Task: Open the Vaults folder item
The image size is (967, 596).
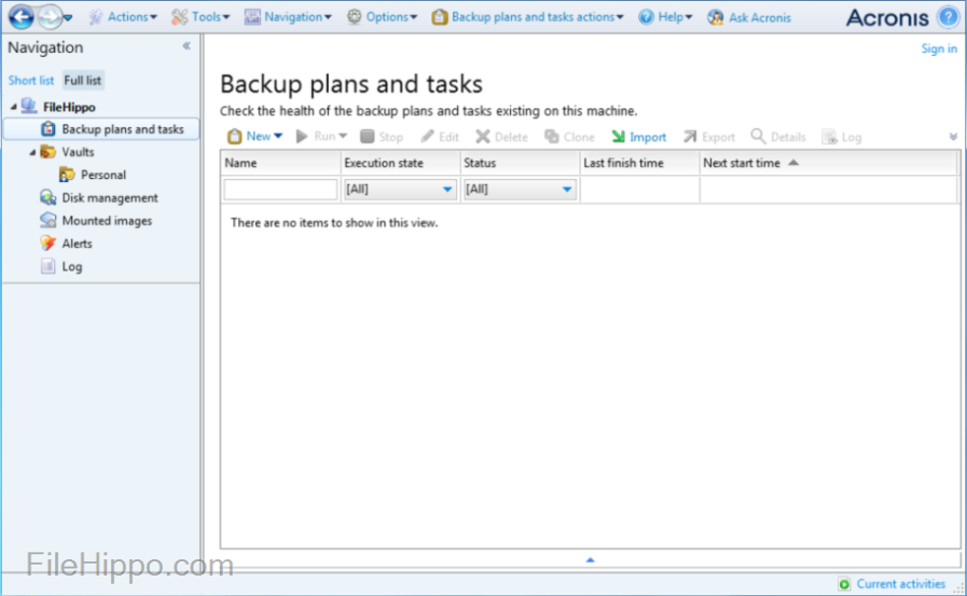Action: (67, 152)
